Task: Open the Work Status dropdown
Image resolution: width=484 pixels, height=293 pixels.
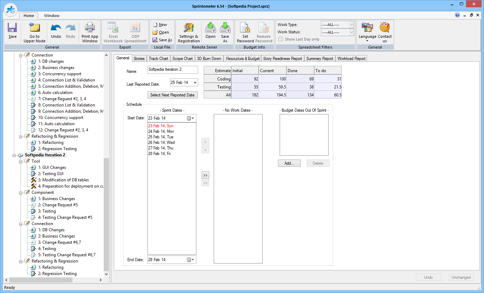Action: click(x=351, y=32)
